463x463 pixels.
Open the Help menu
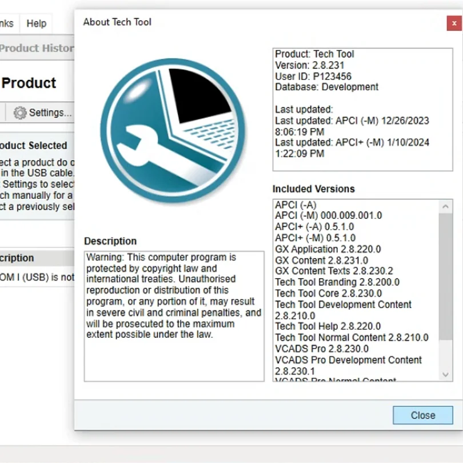pos(37,23)
